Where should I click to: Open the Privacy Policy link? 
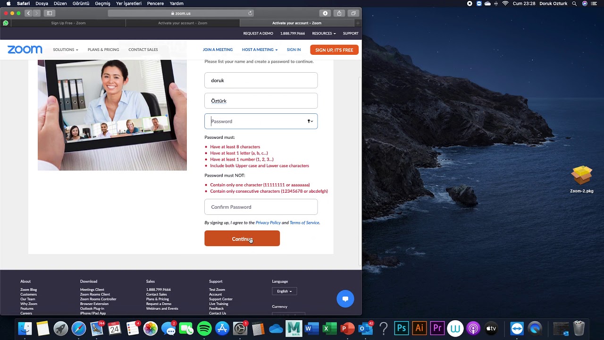coord(268,222)
